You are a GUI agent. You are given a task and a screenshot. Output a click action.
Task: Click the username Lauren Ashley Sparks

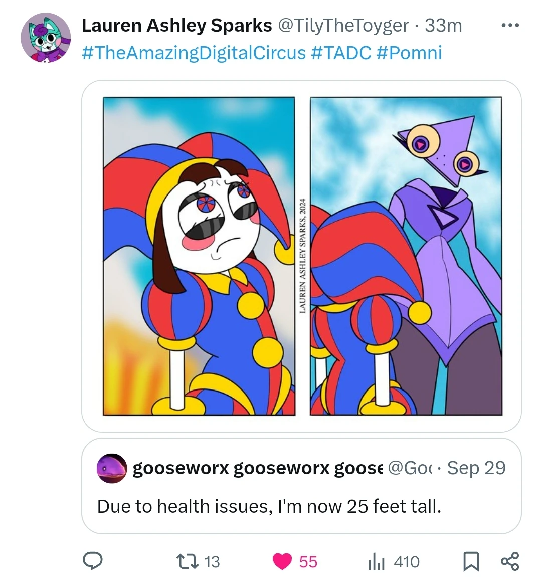176,25
